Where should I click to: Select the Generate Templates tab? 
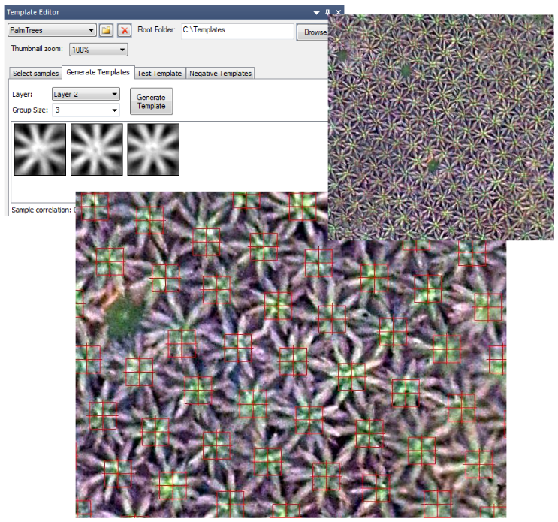coord(98,73)
